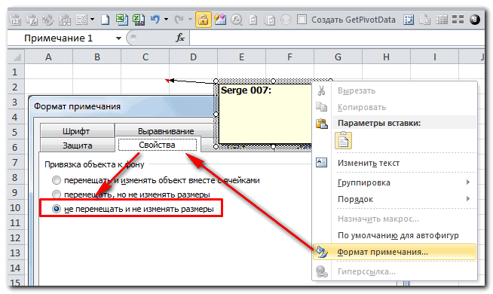
Task: Click the comment's left middle resize handle
Action: tap(216, 114)
